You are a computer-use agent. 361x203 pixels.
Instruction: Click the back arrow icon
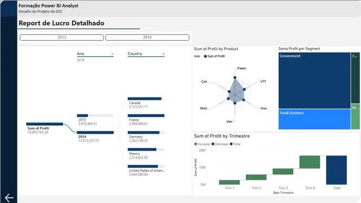click(9, 198)
